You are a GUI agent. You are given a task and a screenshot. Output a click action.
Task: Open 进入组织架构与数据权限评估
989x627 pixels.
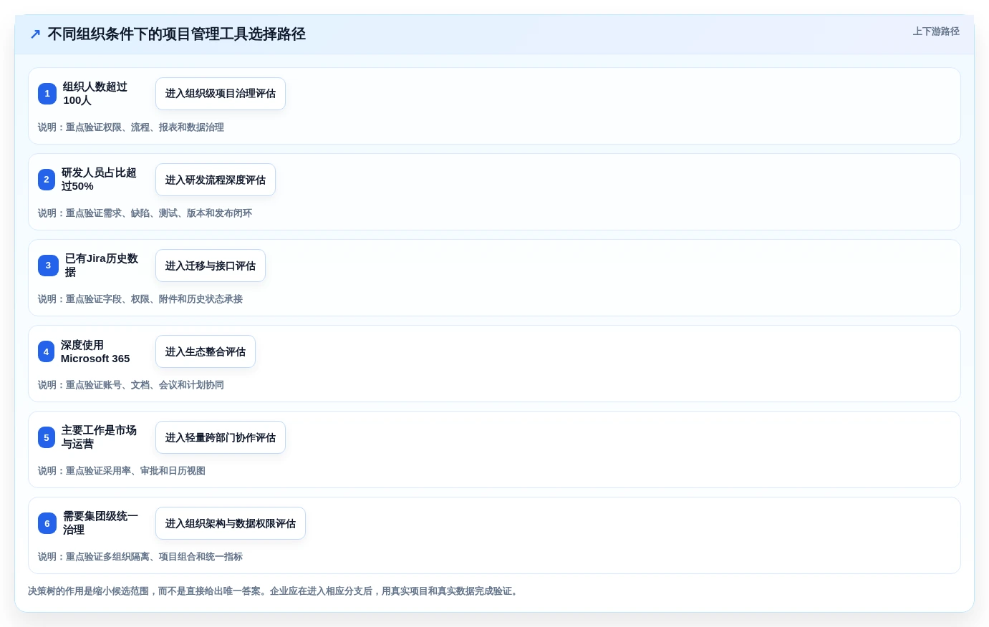pyautogui.click(x=231, y=523)
